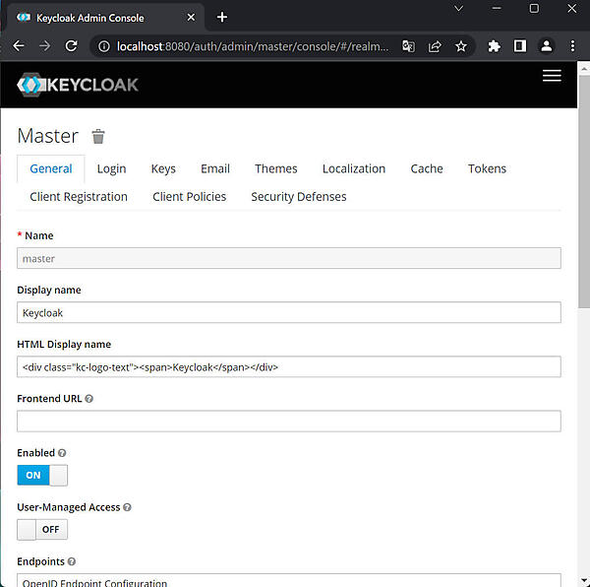Click the trash icon next to Master
The height and width of the screenshot is (587, 590).
tap(98, 137)
